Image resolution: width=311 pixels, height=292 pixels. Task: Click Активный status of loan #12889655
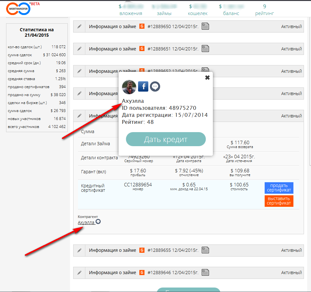click(x=292, y=251)
